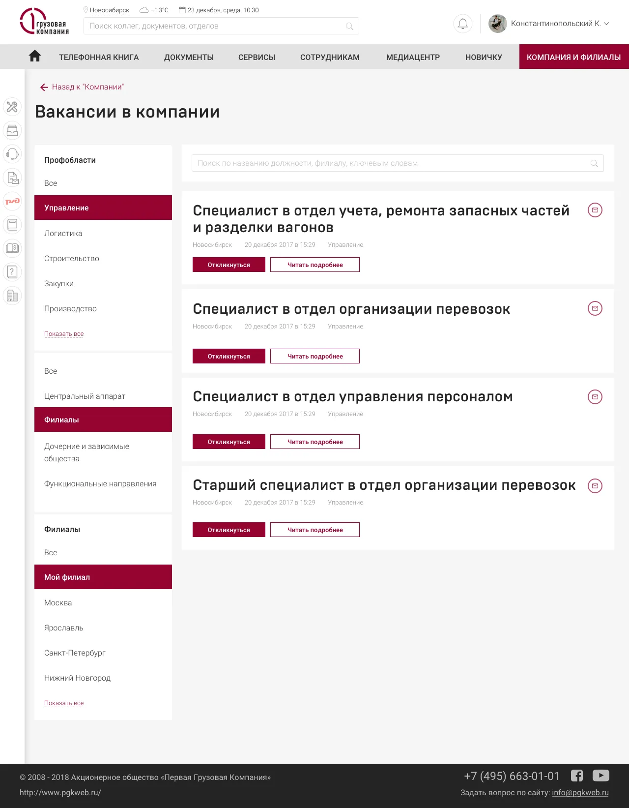This screenshot has width=629, height=808.
Task: Click Читать подробнее for Специалист в отдел организации перевозок
Action: pos(315,356)
